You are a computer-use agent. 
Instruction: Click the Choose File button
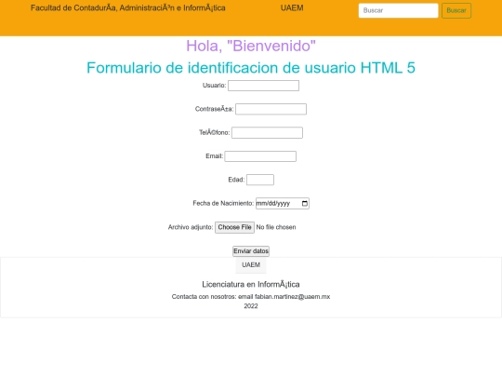point(234,227)
